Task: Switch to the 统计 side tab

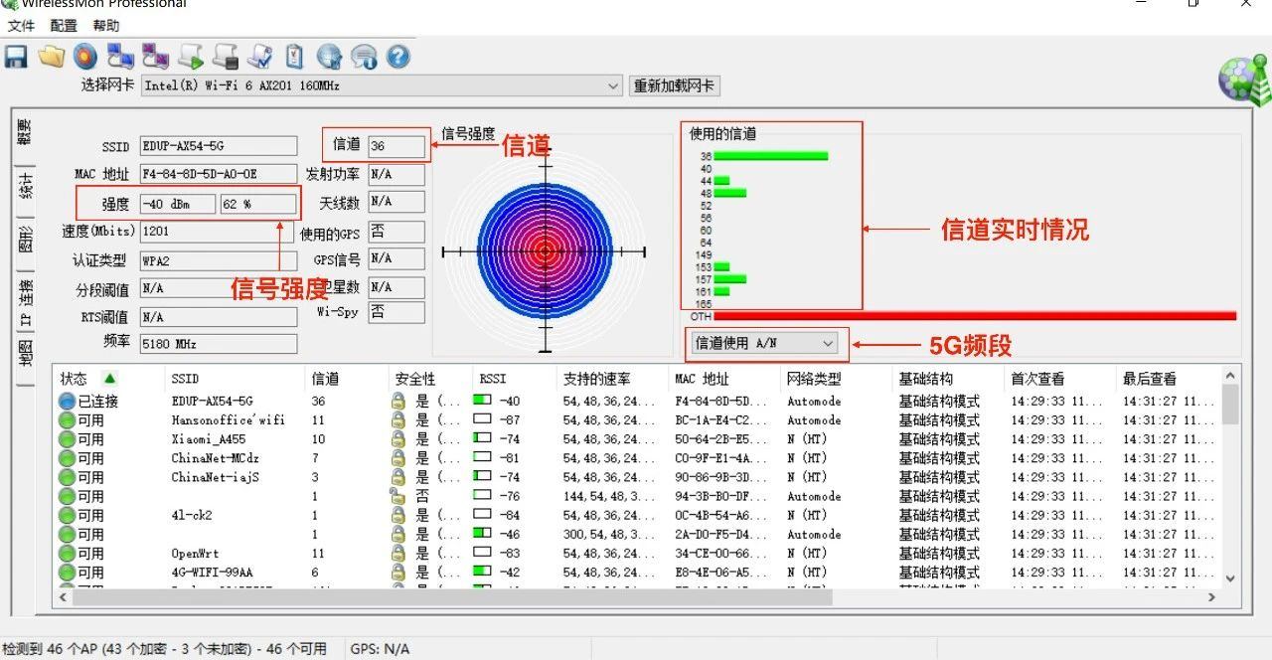Action: coord(25,186)
